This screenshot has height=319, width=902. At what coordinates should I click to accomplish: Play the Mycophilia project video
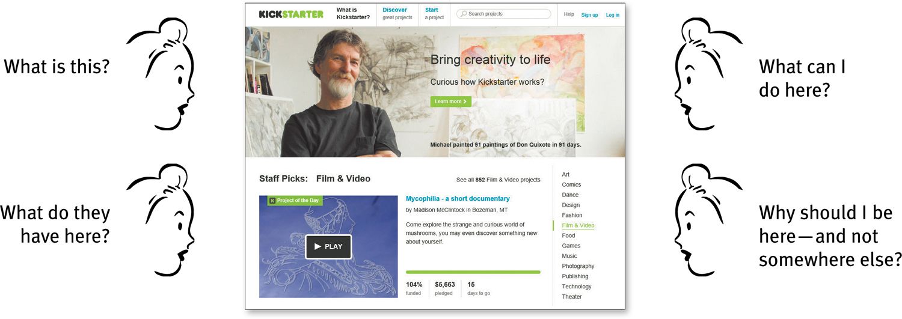pos(328,246)
